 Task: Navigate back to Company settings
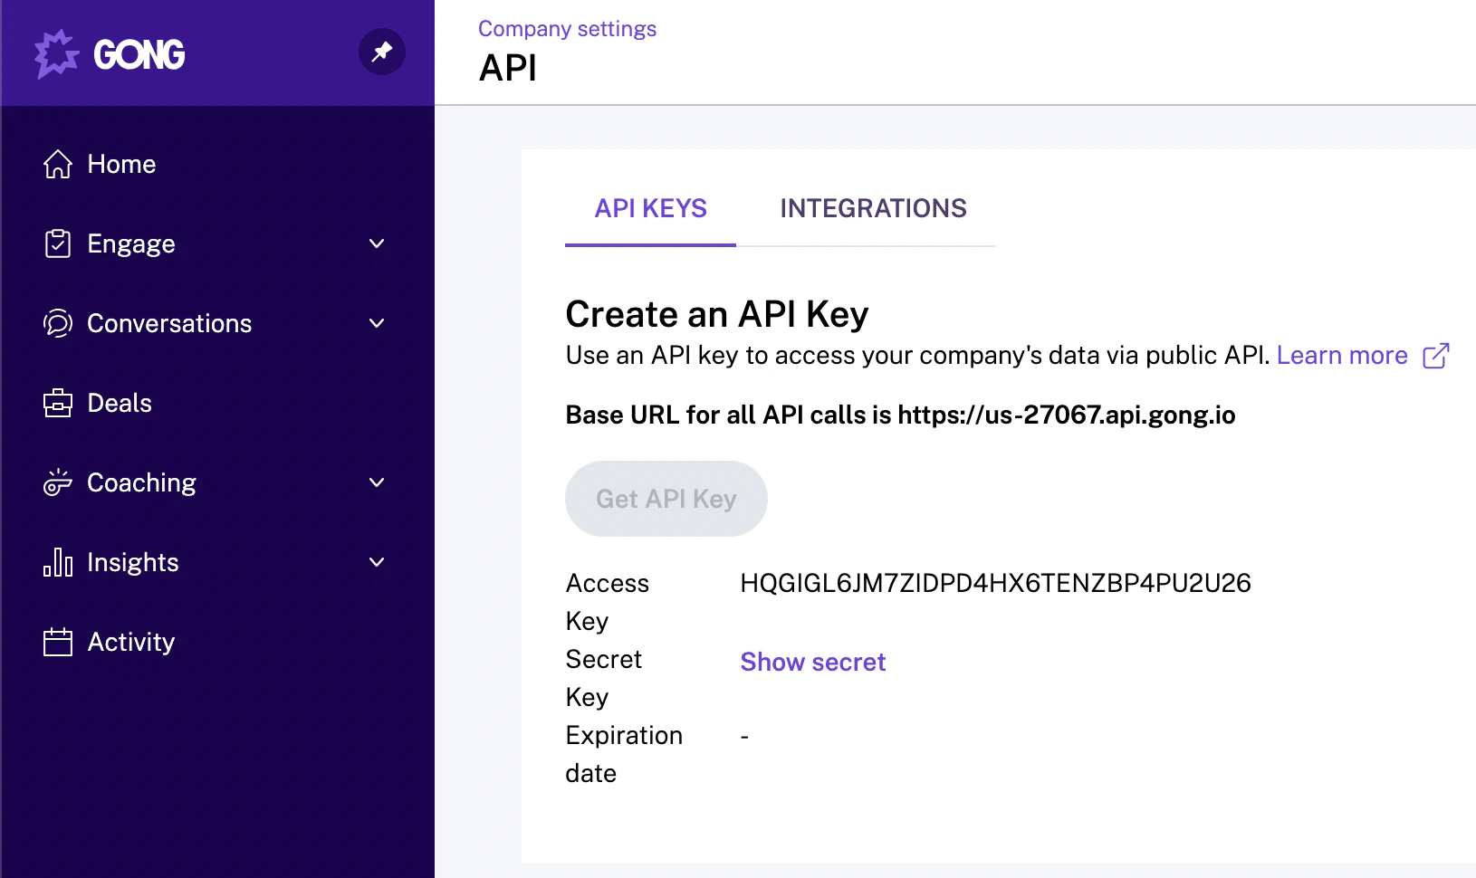pos(567,28)
